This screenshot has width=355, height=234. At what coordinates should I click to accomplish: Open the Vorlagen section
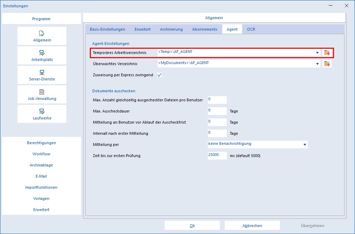point(42,198)
